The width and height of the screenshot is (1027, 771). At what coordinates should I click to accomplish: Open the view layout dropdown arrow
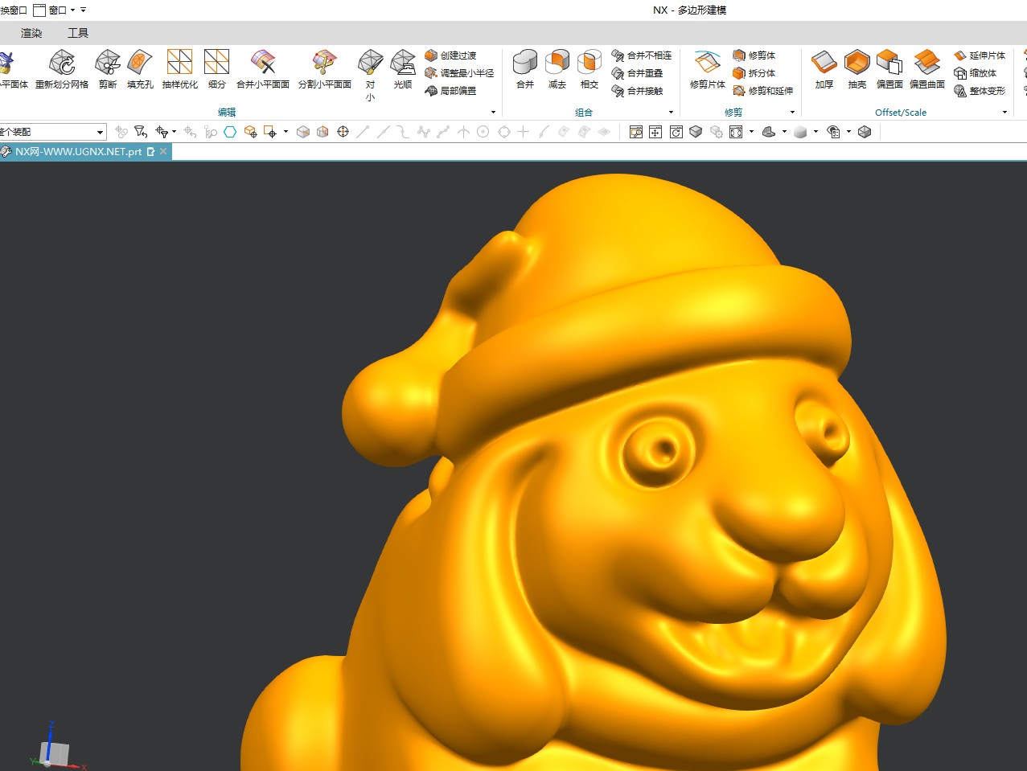pyautogui.click(x=751, y=132)
